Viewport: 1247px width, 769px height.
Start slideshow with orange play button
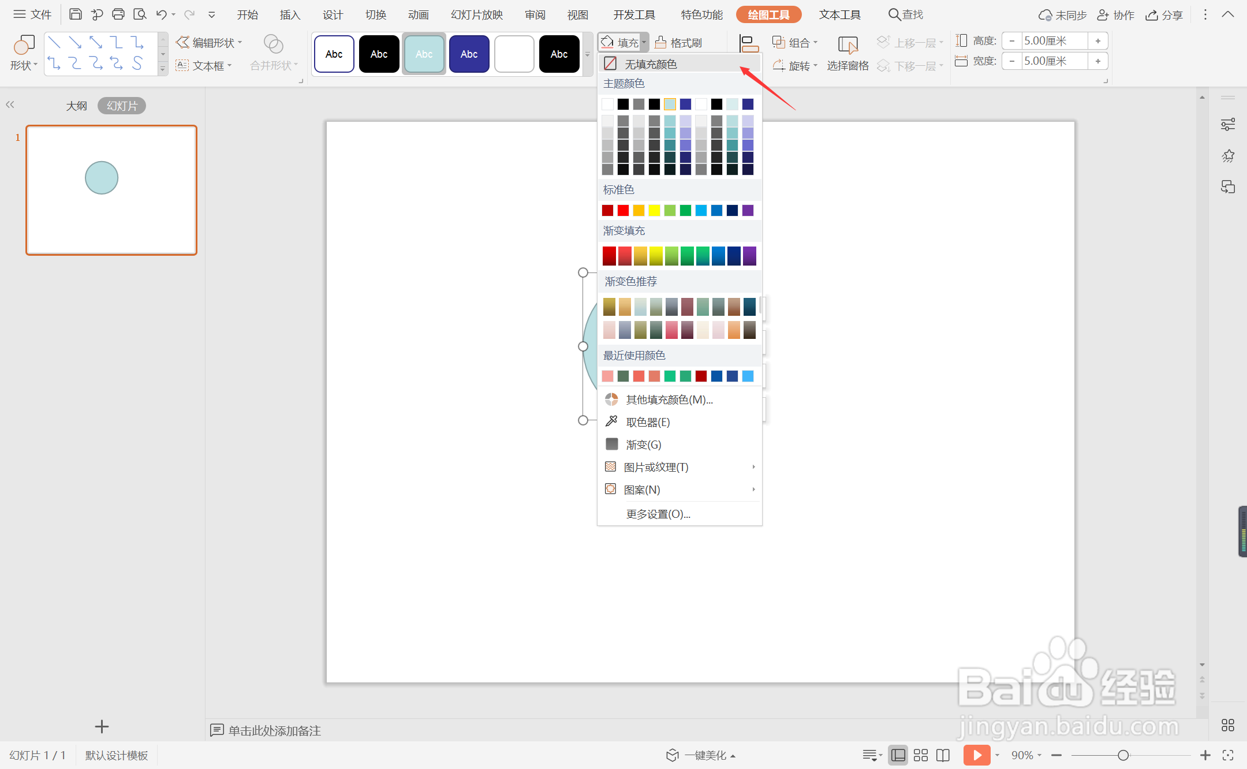tap(976, 755)
